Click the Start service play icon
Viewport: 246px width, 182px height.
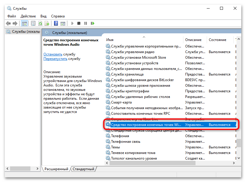72,23
